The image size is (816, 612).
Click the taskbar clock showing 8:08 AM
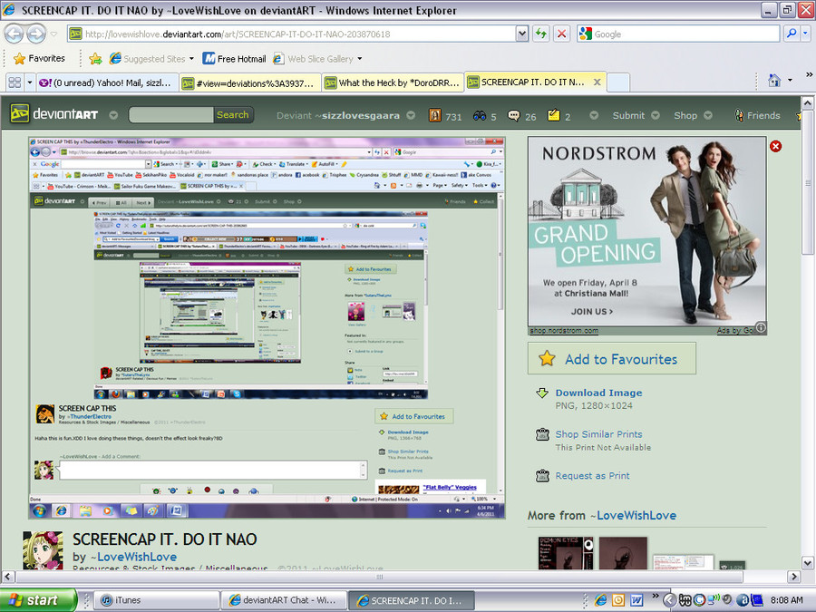pos(786,600)
